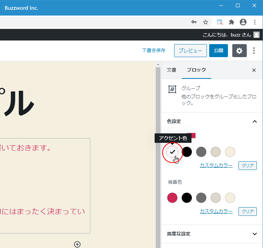The image size is (263, 248).
Task: Click the add block plus icon
Action: [x=77, y=244]
